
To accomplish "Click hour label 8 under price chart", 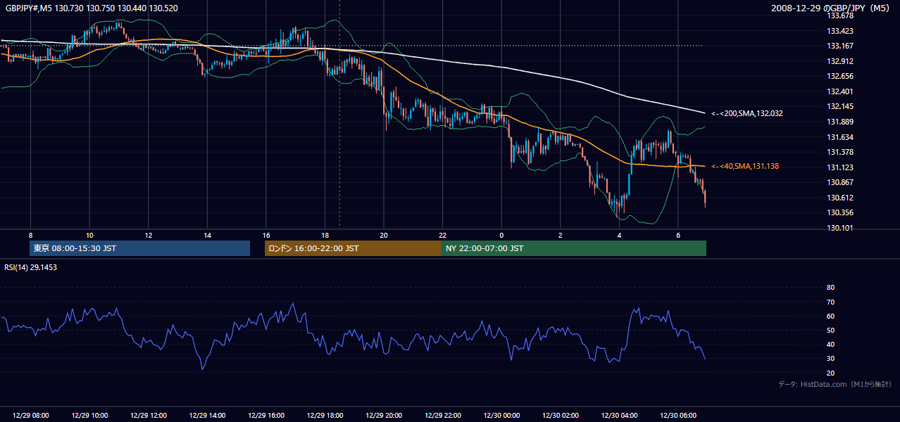I will (30, 235).
